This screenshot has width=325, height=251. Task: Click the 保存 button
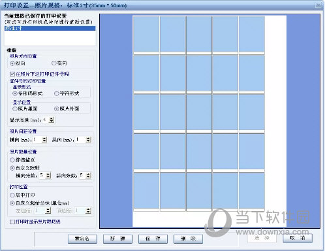pyautogui.click(x=153, y=239)
